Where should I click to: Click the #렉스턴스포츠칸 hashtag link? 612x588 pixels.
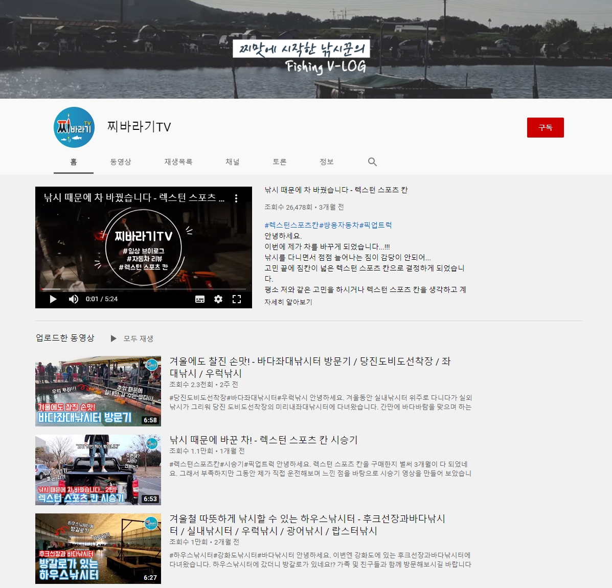pos(291,225)
